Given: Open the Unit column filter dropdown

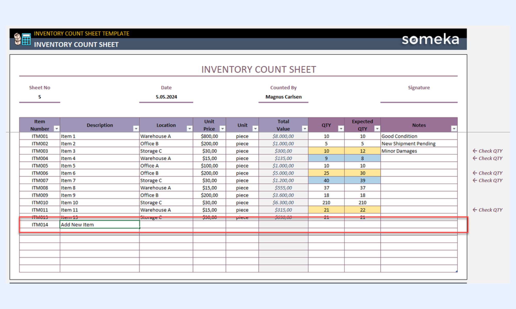Looking at the screenshot, I should tap(255, 128).
